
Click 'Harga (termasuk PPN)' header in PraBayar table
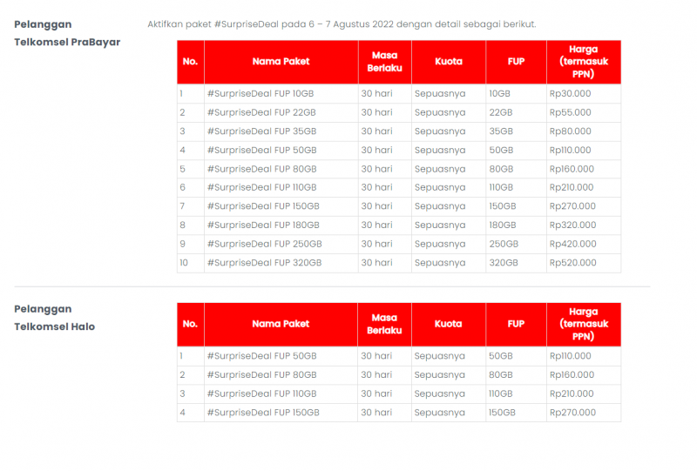coord(584,62)
